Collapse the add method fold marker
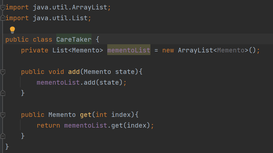This screenshot has width=273, height=153. pyautogui.click(x=3, y=72)
